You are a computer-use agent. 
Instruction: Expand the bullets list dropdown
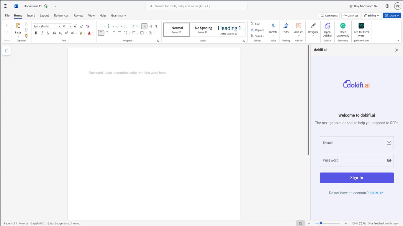click(105, 26)
